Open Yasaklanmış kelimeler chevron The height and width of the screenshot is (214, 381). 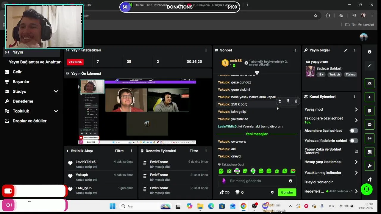click(356, 173)
